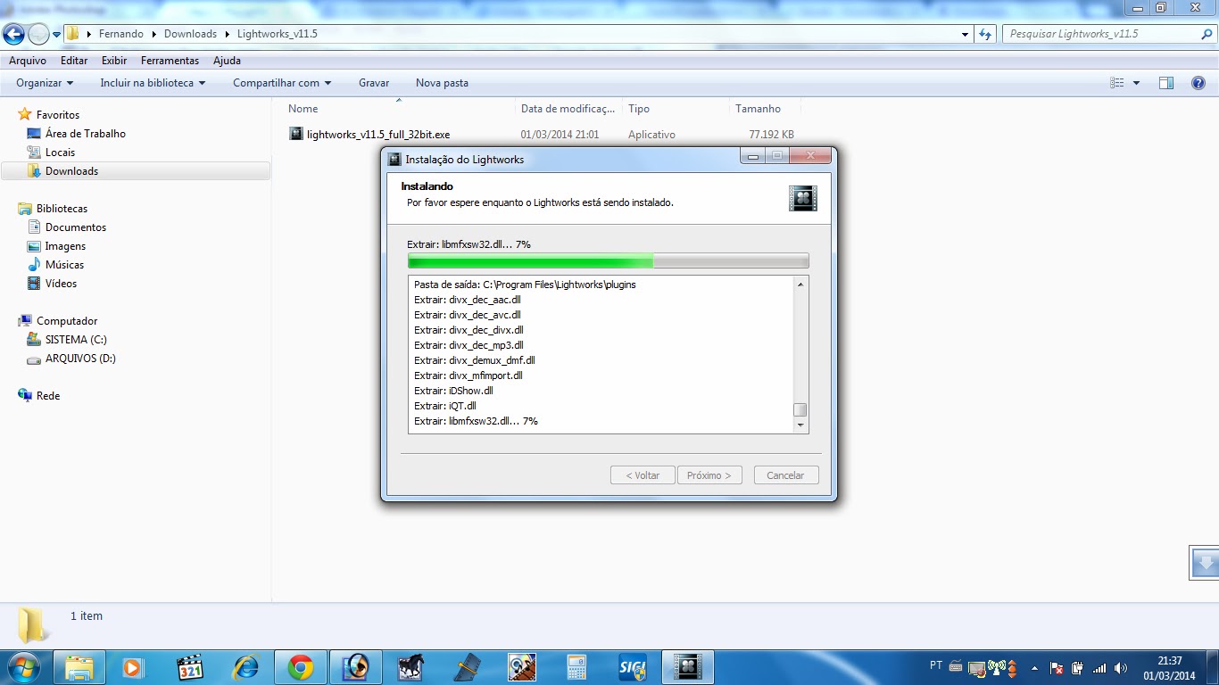Toggle the preview pane icon
Viewport: 1219px width, 685px height.
(x=1166, y=83)
